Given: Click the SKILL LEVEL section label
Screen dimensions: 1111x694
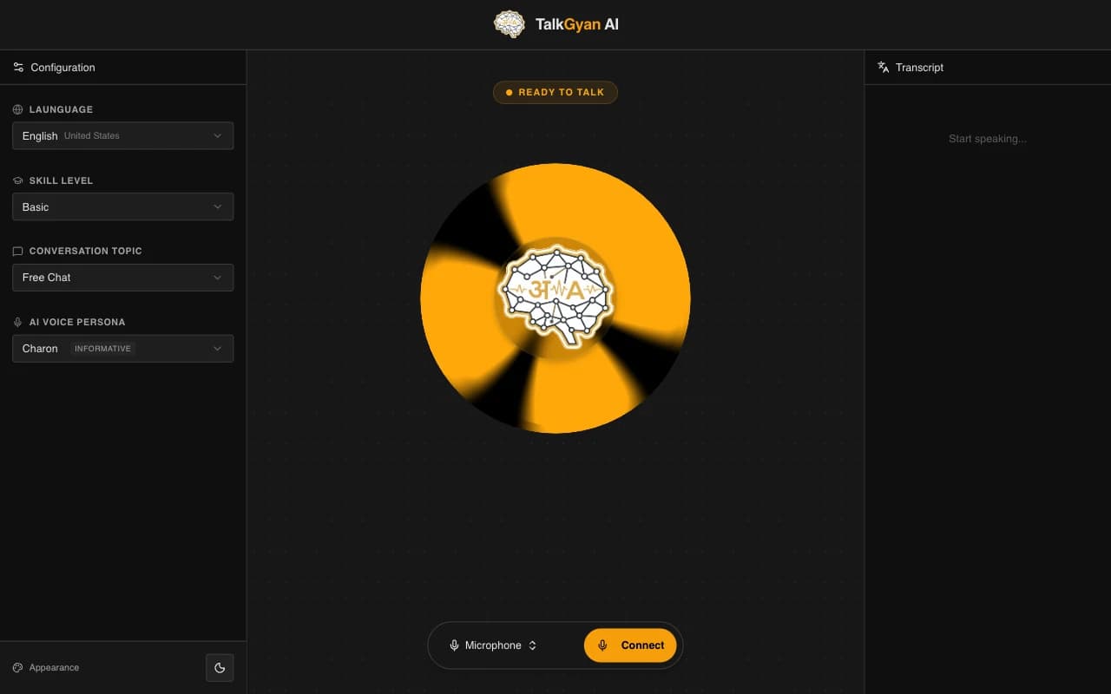Looking at the screenshot, I should (x=61, y=180).
